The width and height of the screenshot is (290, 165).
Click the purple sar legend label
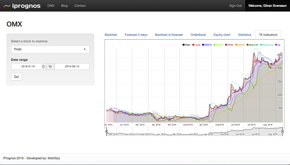point(279,45)
